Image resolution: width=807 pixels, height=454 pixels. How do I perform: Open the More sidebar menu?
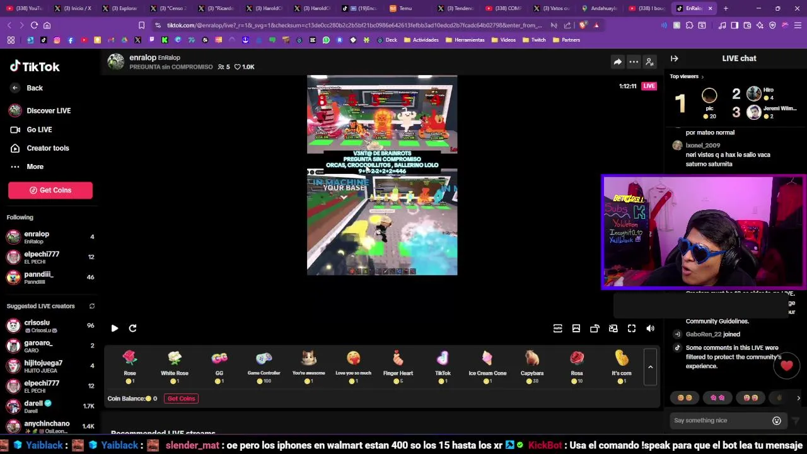27,166
